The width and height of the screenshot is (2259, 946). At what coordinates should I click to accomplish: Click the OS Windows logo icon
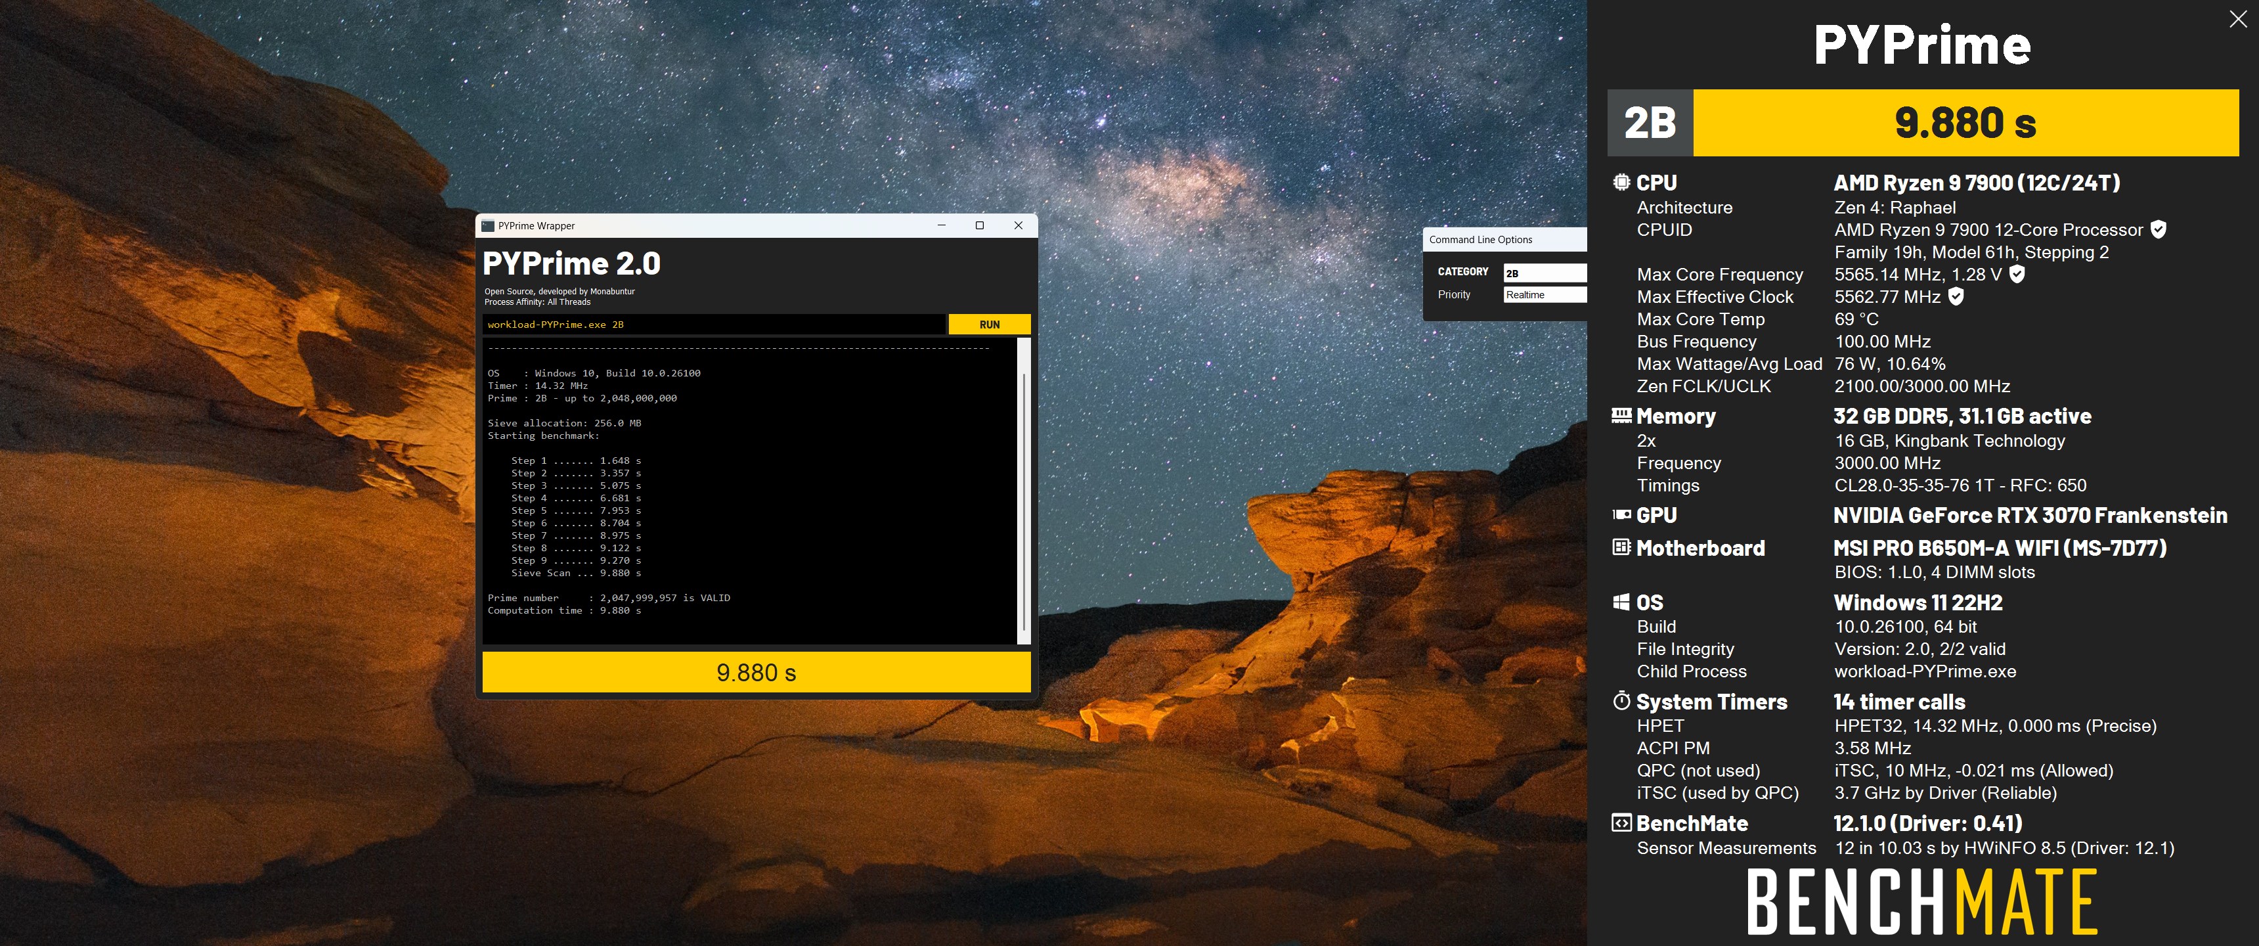click(1621, 602)
